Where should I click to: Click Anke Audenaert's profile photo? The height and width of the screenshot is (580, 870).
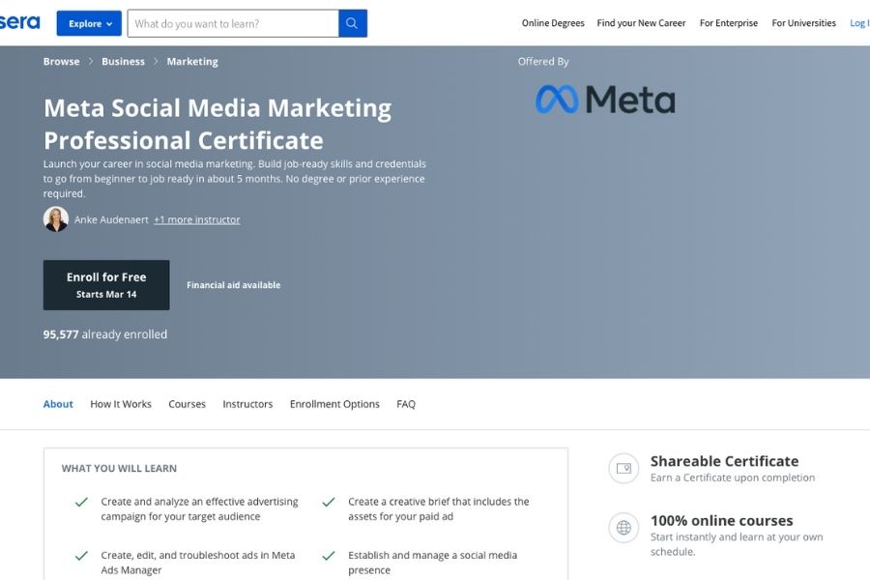56,219
